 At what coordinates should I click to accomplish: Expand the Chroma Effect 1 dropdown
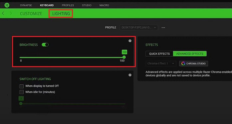click(161, 63)
